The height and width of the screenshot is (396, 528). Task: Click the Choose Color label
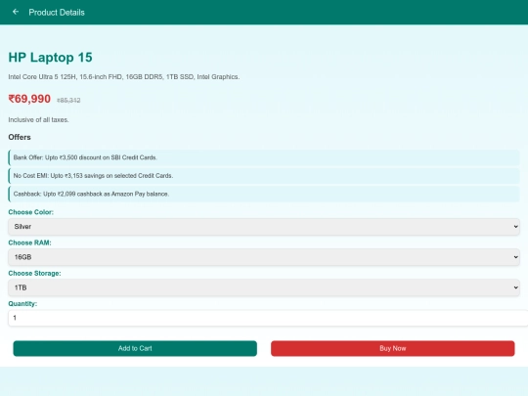(31, 212)
